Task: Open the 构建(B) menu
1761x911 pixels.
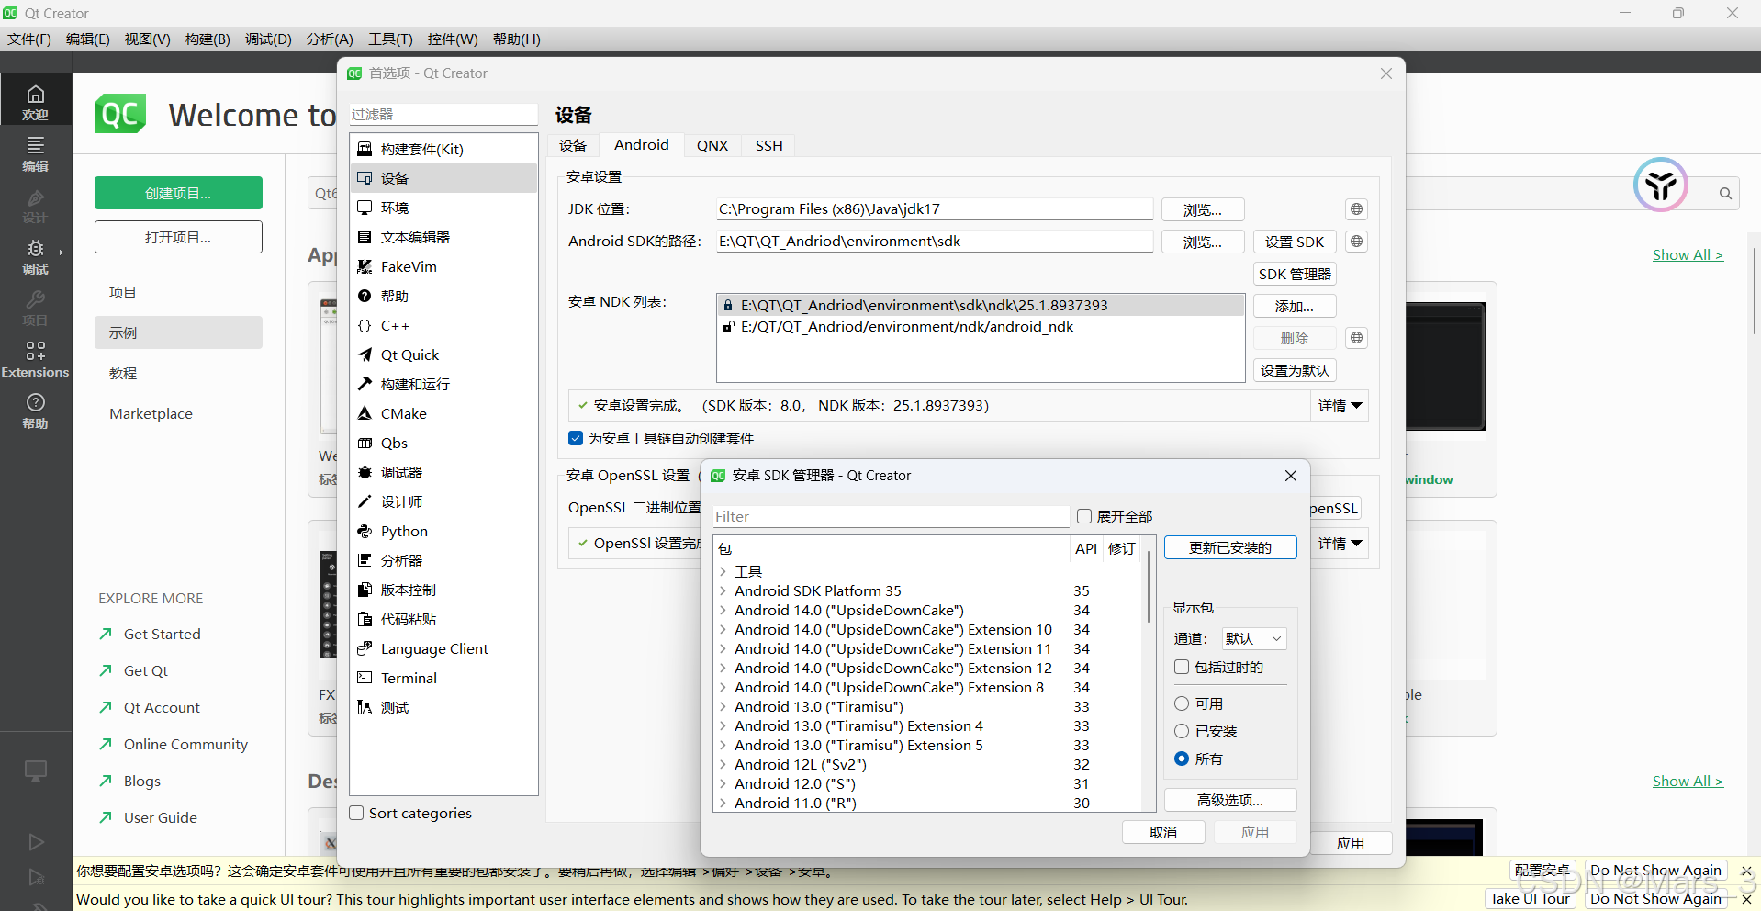Action: [x=208, y=39]
